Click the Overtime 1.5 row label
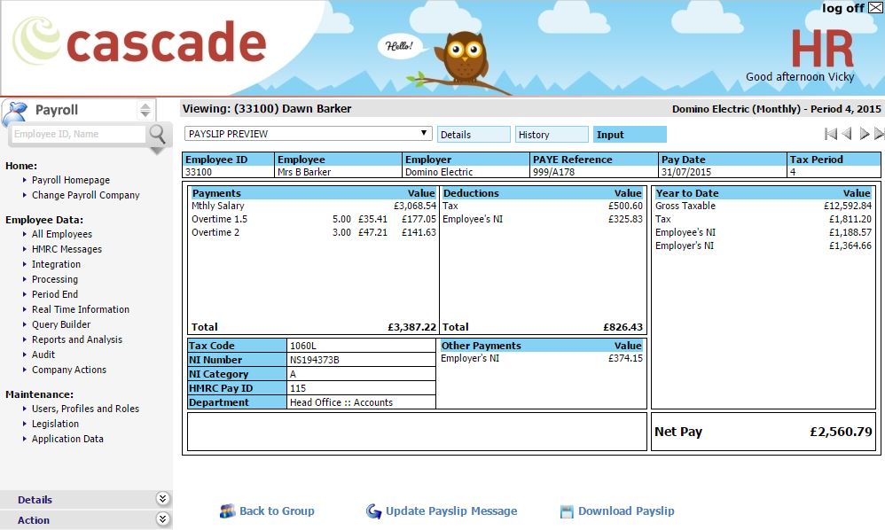The image size is (885, 530). click(x=219, y=219)
